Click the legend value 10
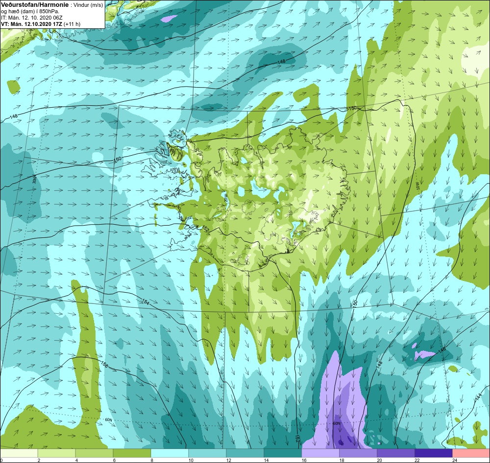The image size is (490, 463). [191, 460]
